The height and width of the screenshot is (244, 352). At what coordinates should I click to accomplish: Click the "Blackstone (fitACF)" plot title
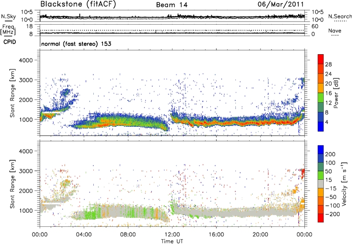tap(78, 4)
